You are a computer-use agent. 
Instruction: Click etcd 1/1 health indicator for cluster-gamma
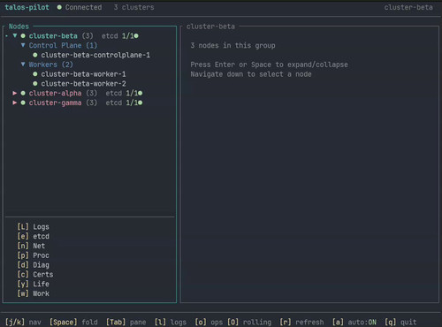pos(124,103)
